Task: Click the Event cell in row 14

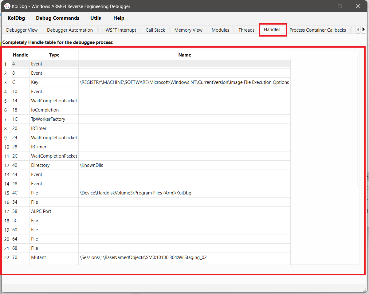Action: point(54,184)
